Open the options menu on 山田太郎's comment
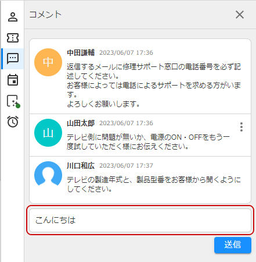This screenshot has width=256, height=262. coord(241,127)
